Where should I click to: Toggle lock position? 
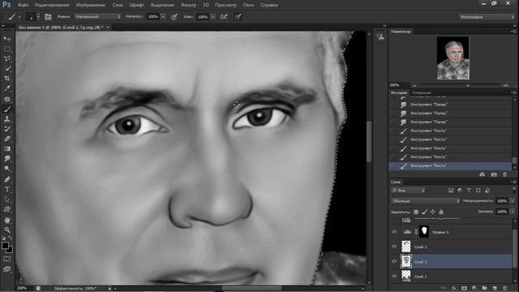point(433,212)
